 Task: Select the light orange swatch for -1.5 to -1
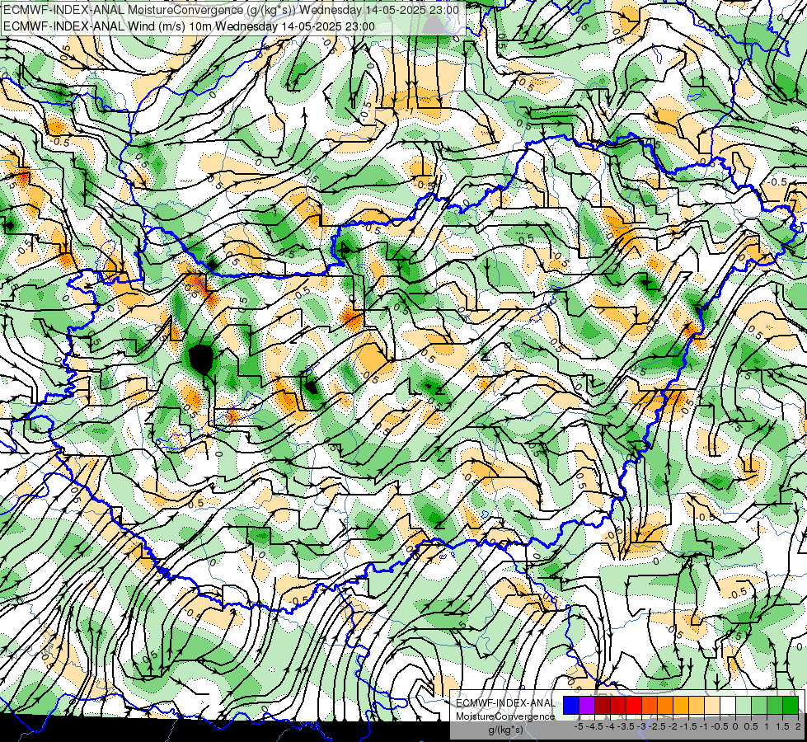697,705
